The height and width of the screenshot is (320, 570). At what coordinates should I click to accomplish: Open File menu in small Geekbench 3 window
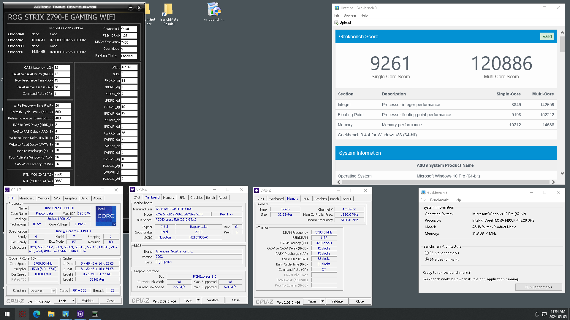[x=423, y=200]
